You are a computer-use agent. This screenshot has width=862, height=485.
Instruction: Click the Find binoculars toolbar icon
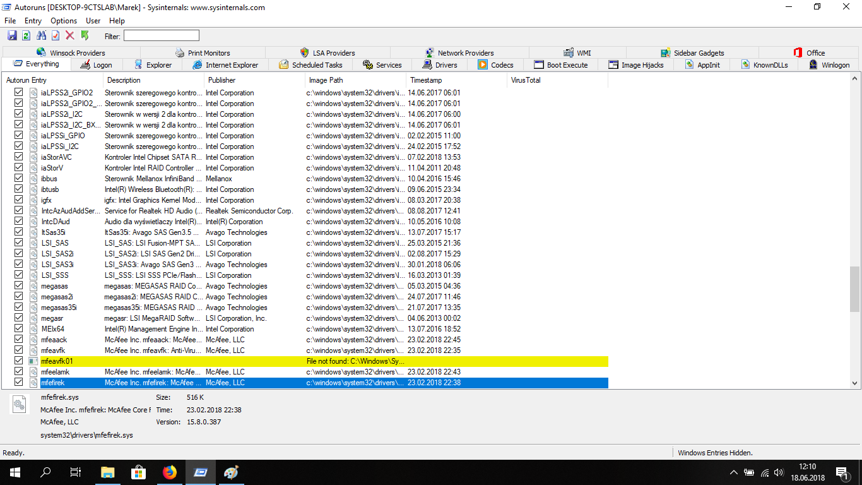pyautogui.click(x=42, y=36)
